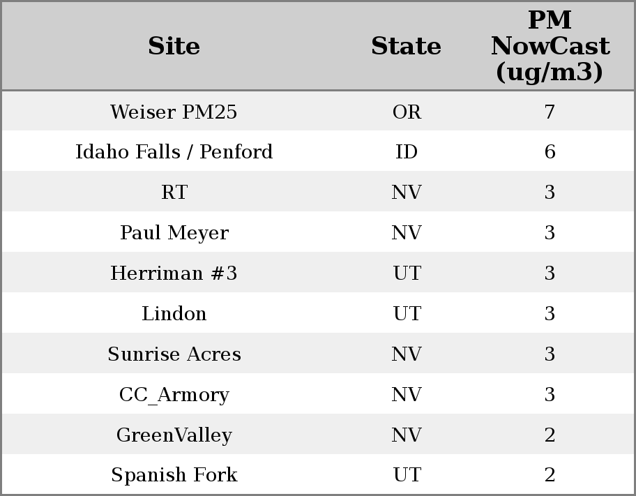
Task: Click the Site column header
Action: click(174, 46)
